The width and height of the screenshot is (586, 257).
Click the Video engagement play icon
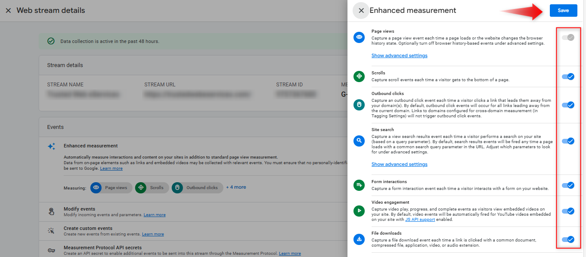(x=359, y=211)
